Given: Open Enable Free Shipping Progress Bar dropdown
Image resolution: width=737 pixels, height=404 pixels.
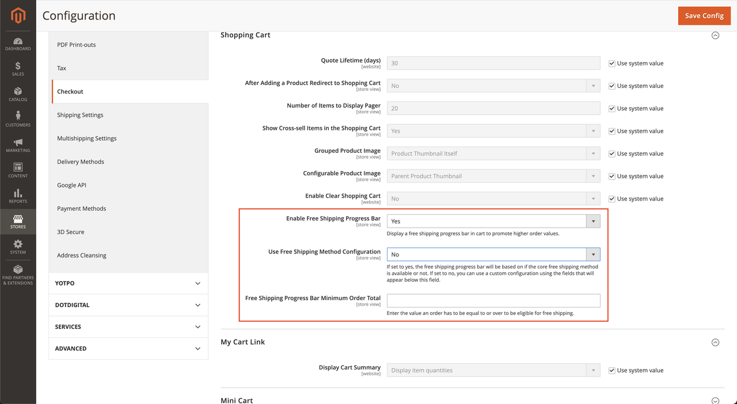Looking at the screenshot, I should click(493, 221).
